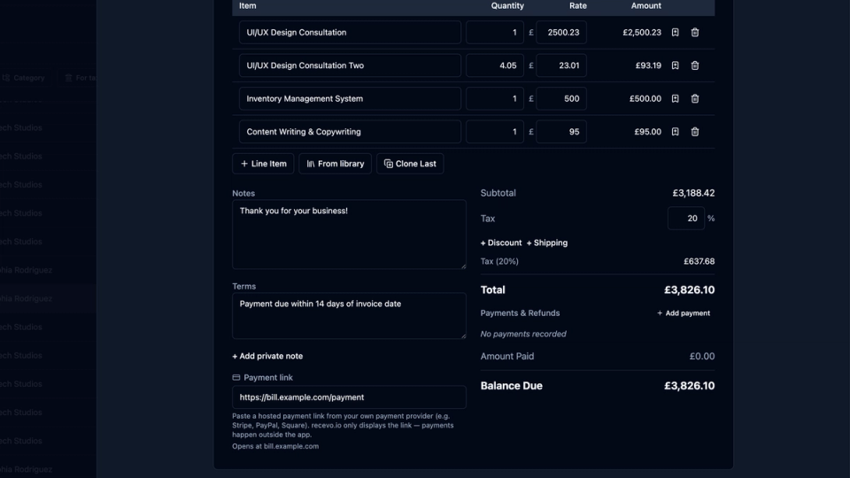
Task: Click the Balance Due label
Action: click(x=511, y=386)
